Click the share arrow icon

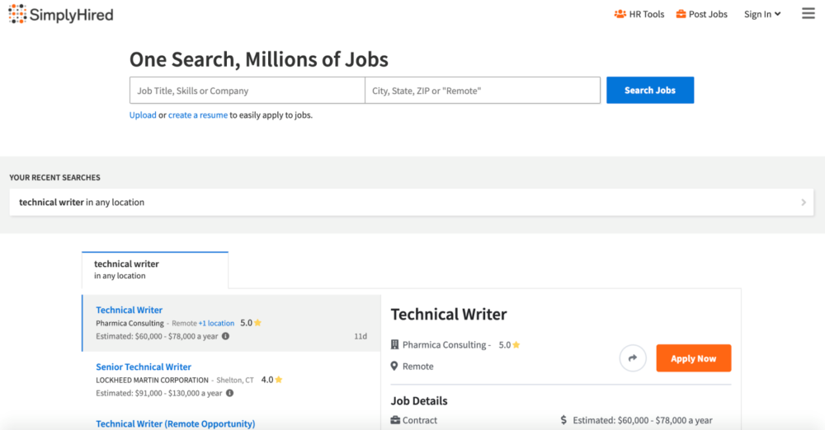click(x=633, y=358)
